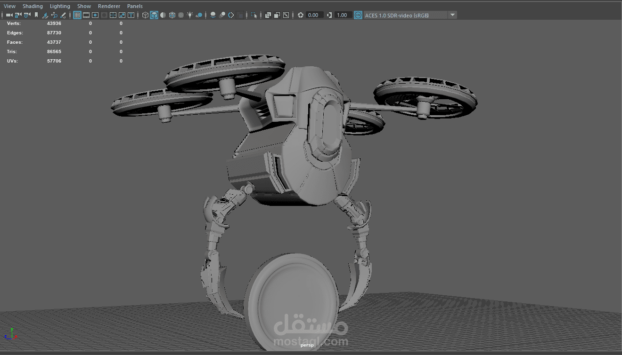Viewport: 622px width, 355px height.
Task: Open the Panels menu
Action: (135, 6)
